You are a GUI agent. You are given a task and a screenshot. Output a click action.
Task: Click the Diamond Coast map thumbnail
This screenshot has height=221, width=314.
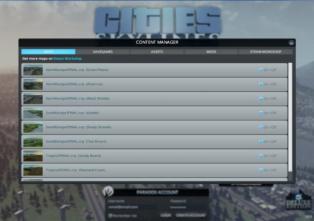pyautogui.click(x=33, y=170)
